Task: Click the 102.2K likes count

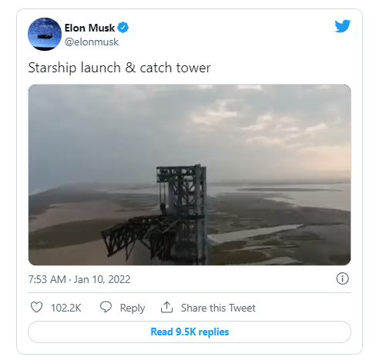Action: (x=66, y=308)
